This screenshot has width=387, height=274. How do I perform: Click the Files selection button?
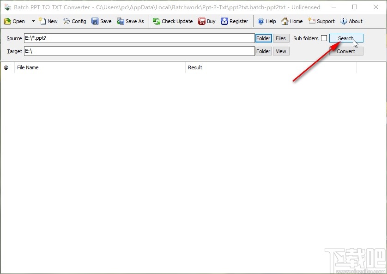point(281,38)
